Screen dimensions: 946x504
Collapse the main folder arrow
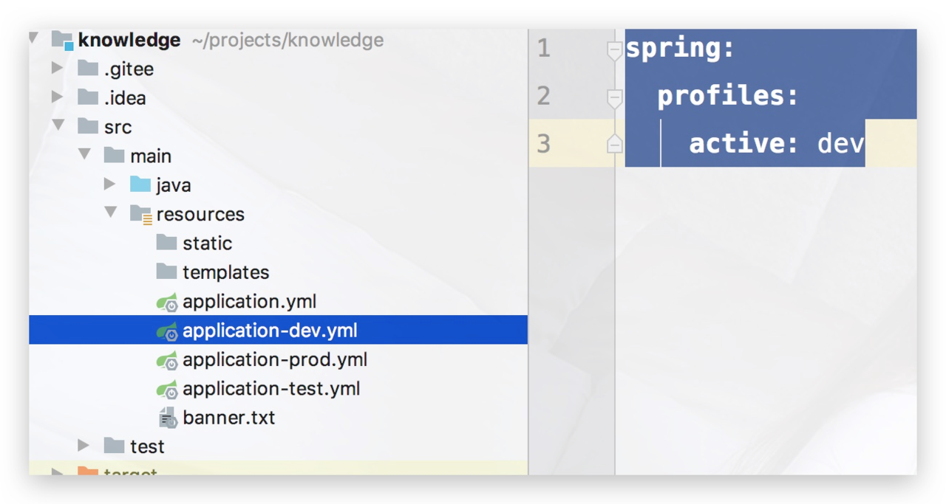[85, 155]
